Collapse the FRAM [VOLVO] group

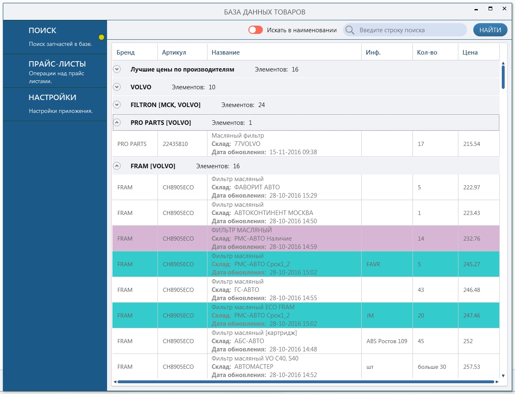point(117,166)
